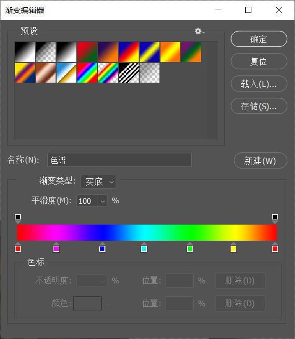Click the rainbow gradient bar
Viewport: 295px width, 339px height.
[147, 232]
